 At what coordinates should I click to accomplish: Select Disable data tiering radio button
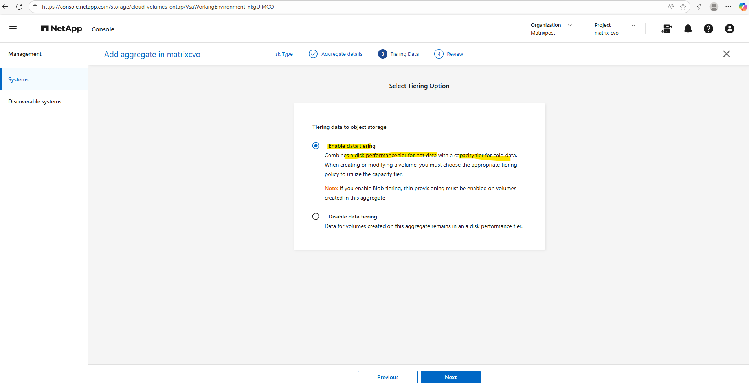coord(316,217)
